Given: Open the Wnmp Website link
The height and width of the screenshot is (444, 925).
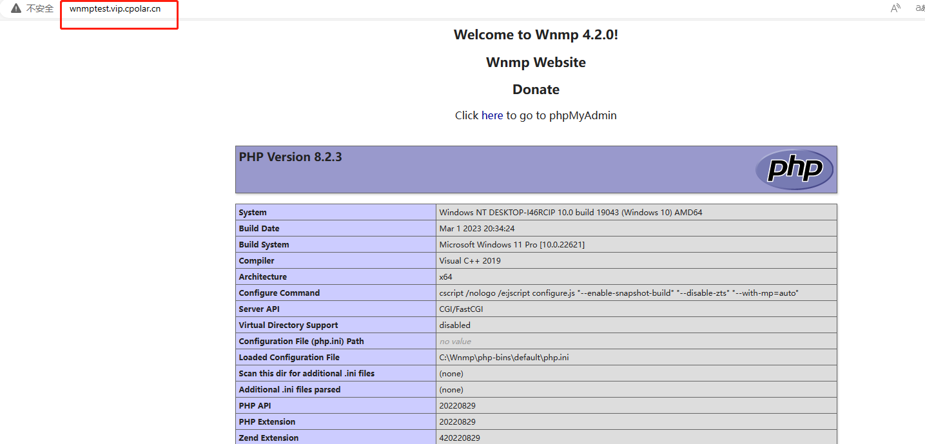Looking at the screenshot, I should click(x=536, y=63).
